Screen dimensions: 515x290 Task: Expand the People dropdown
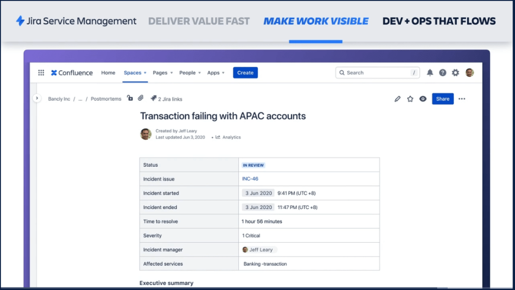point(190,73)
